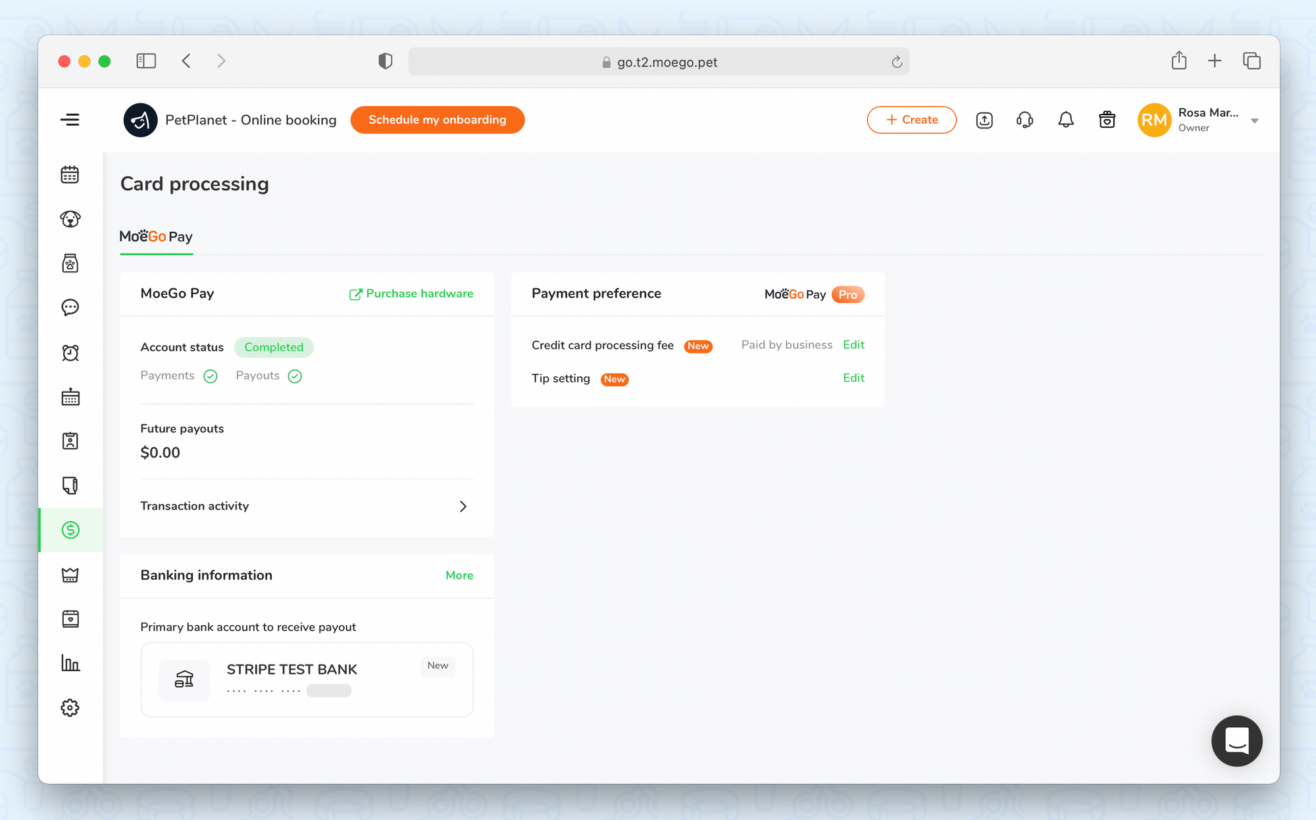Open the STRIPE TEST BANK account card
Screen dimensions: 1316x820
(x=307, y=679)
